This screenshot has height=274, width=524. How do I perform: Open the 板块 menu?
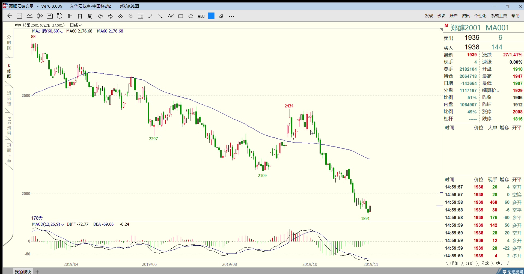coord(441,16)
